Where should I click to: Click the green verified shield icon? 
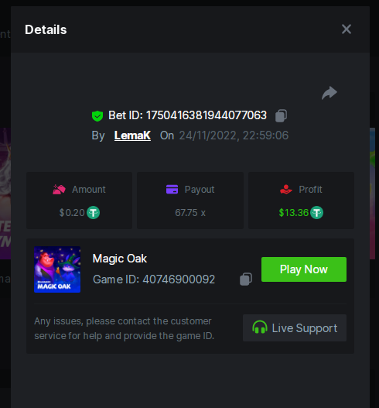(97, 116)
